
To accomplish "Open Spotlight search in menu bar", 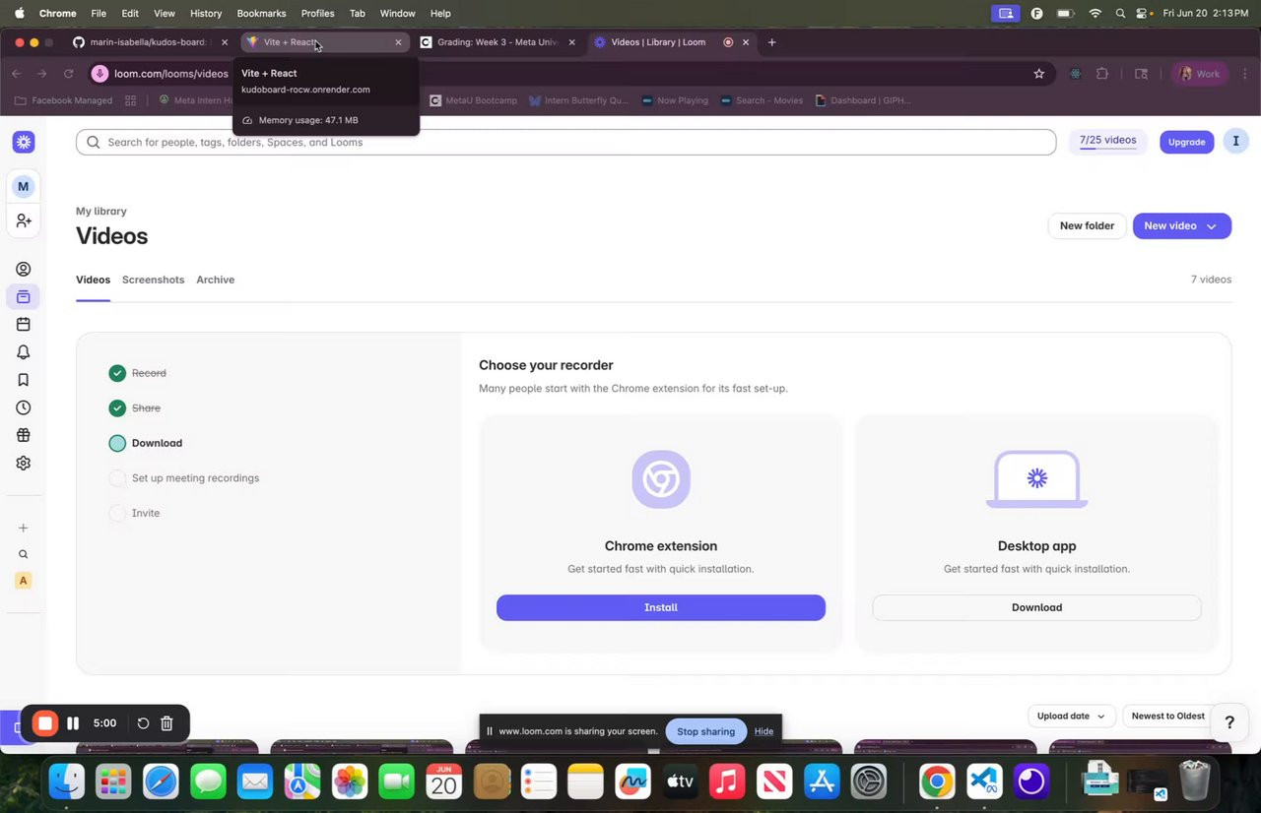I will coord(1120,13).
